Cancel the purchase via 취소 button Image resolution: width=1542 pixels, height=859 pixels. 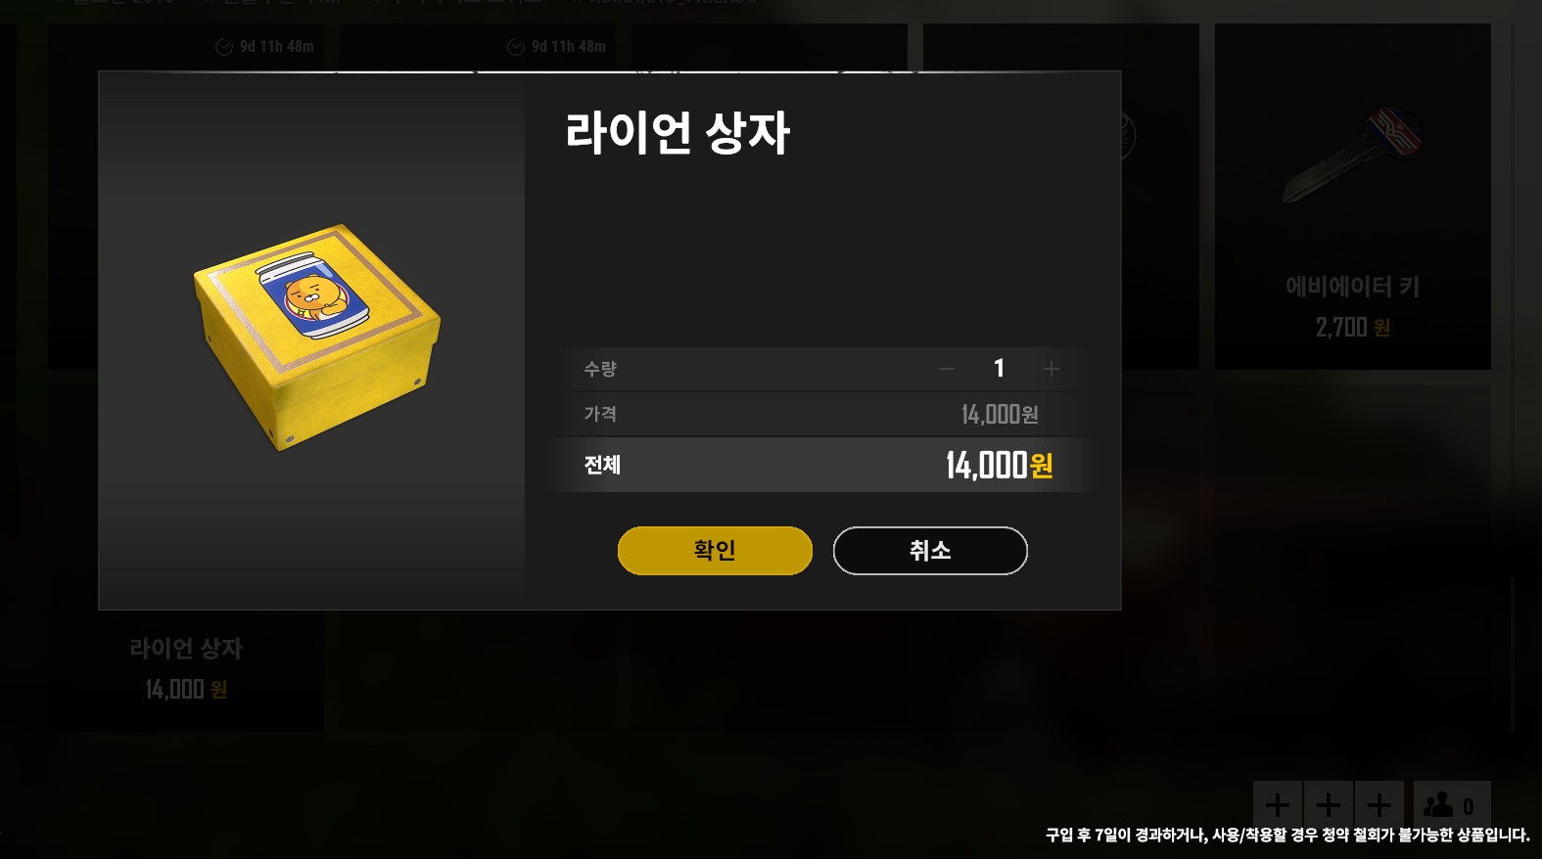[930, 551]
